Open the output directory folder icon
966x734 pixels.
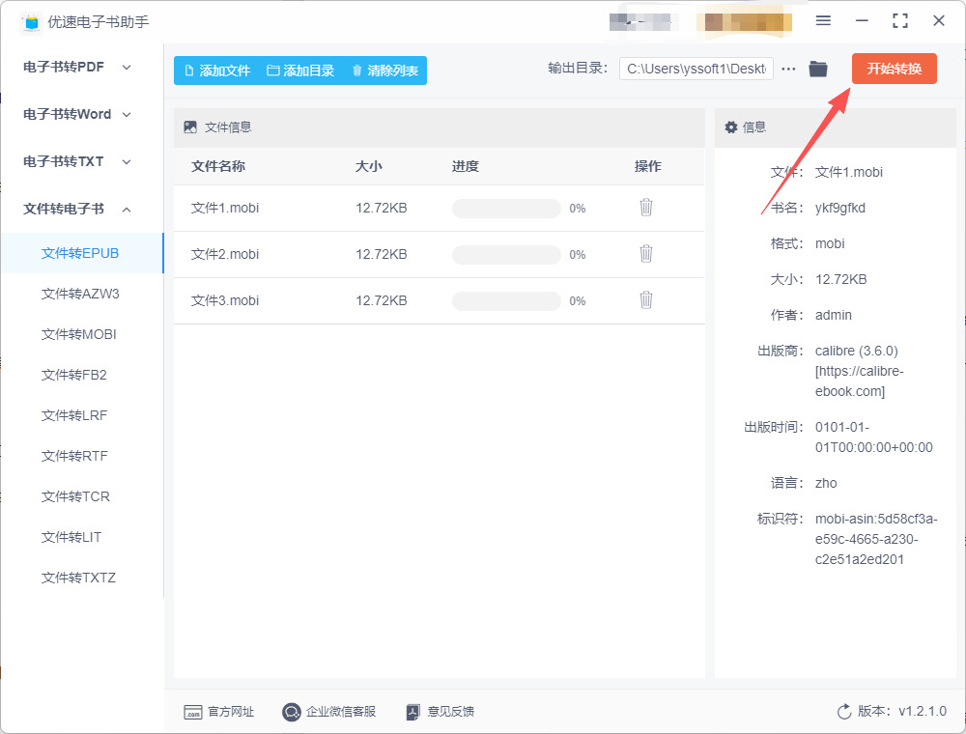[818, 70]
